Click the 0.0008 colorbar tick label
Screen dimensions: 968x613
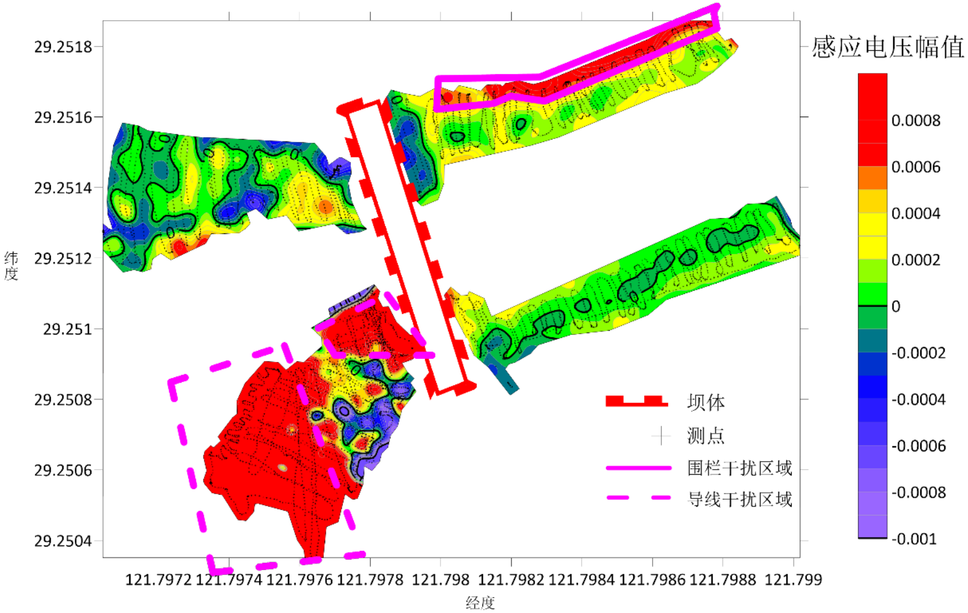click(x=915, y=121)
